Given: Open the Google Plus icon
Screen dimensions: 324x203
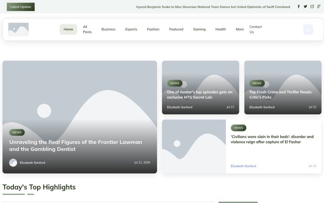Looking at the screenshot, I should click(319, 7).
